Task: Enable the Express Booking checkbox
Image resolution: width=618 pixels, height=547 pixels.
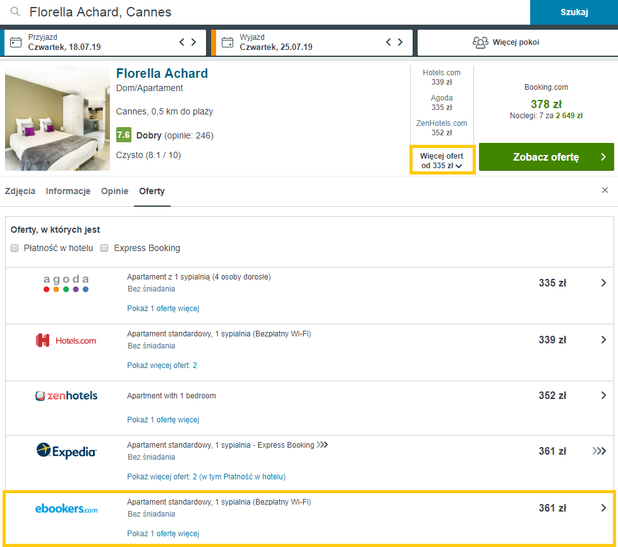Action: pos(104,248)
